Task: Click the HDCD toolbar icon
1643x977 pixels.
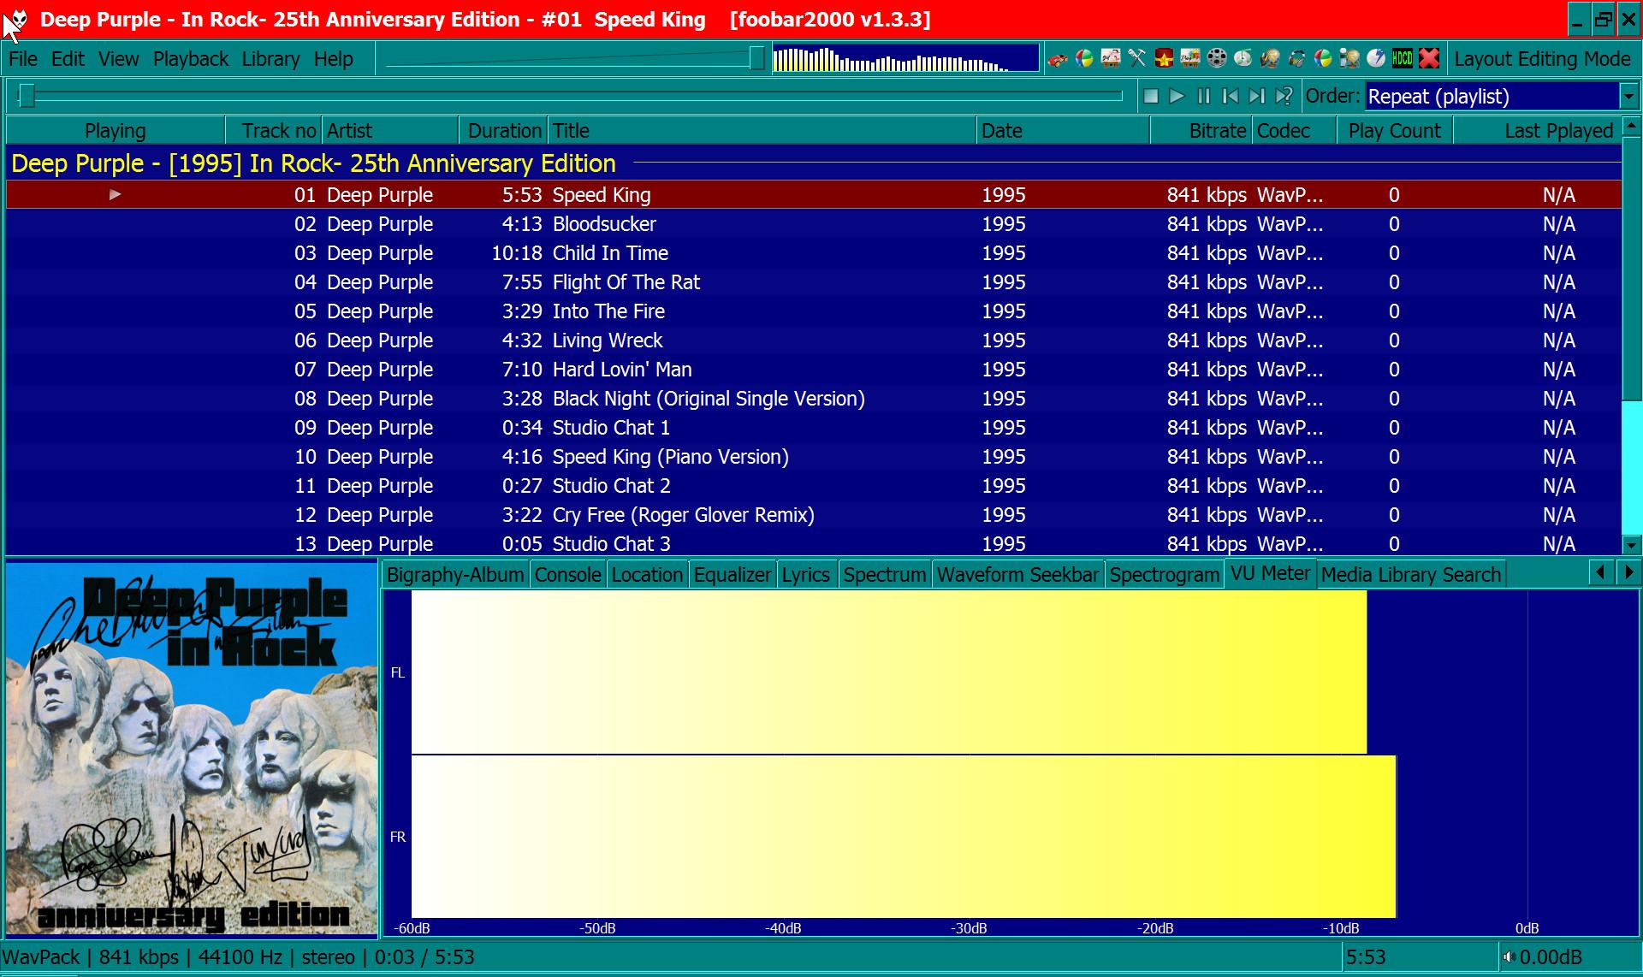Action: tap(1403, 58)
